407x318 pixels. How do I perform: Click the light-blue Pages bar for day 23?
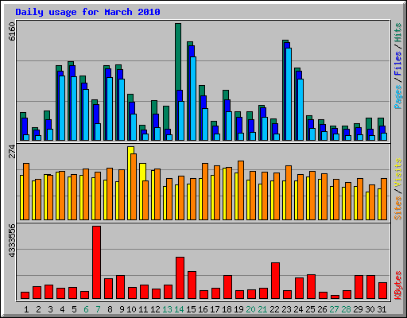[x=289, y=94]
